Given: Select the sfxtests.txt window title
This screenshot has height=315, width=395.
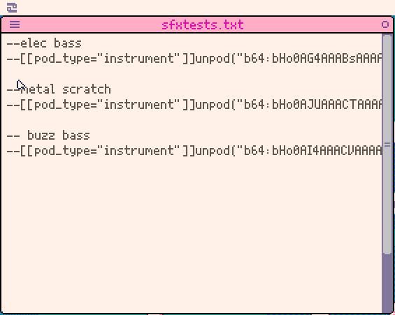Looking at the screenshot, I should [203, 25].
